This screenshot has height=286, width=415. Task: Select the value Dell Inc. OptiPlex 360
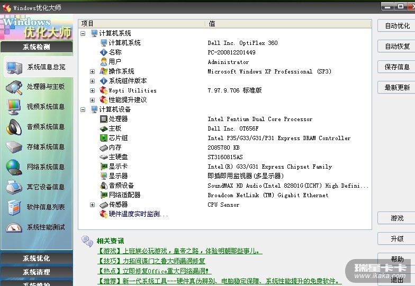242,43
